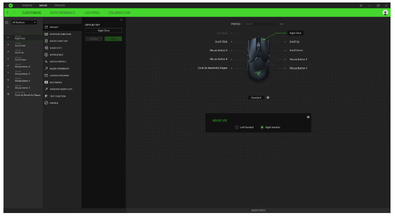Image resolution: width=395 pixels, height=218 pixels.
Task: Click the green Save button
Action: 113,39
